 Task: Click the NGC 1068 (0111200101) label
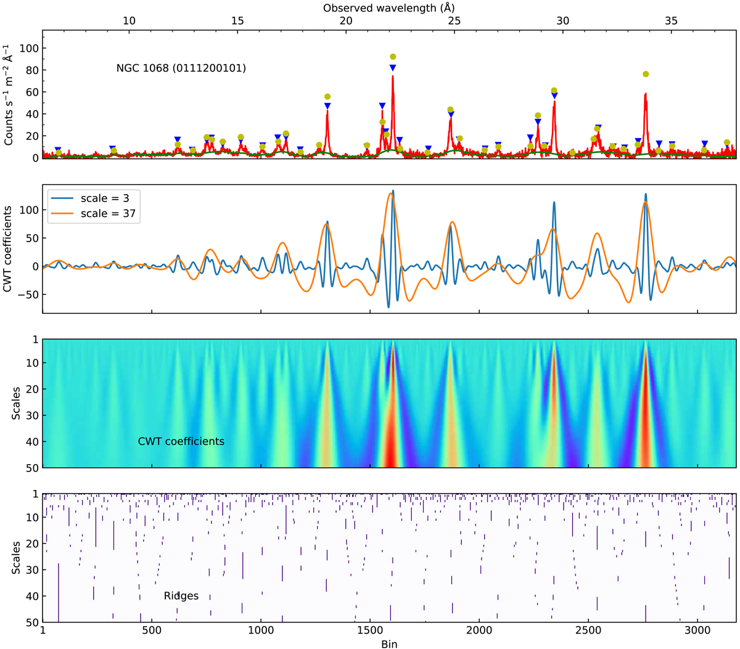pyautogui.click(x=181, y=68)
